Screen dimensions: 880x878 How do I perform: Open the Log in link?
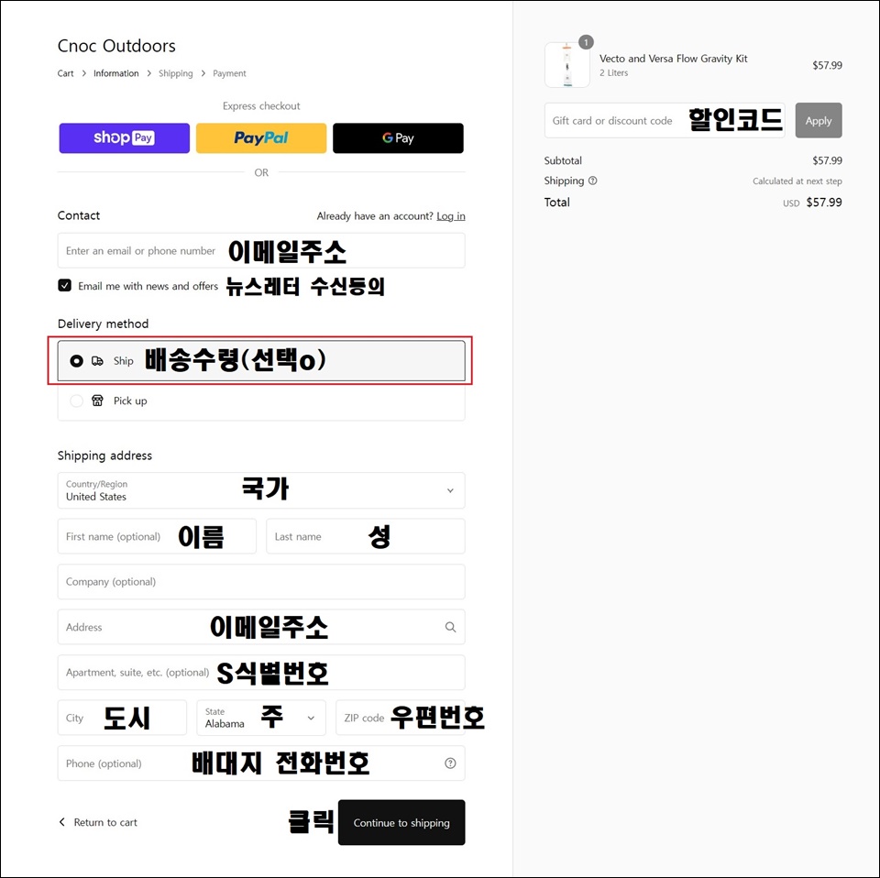click(x=451, y=216)
